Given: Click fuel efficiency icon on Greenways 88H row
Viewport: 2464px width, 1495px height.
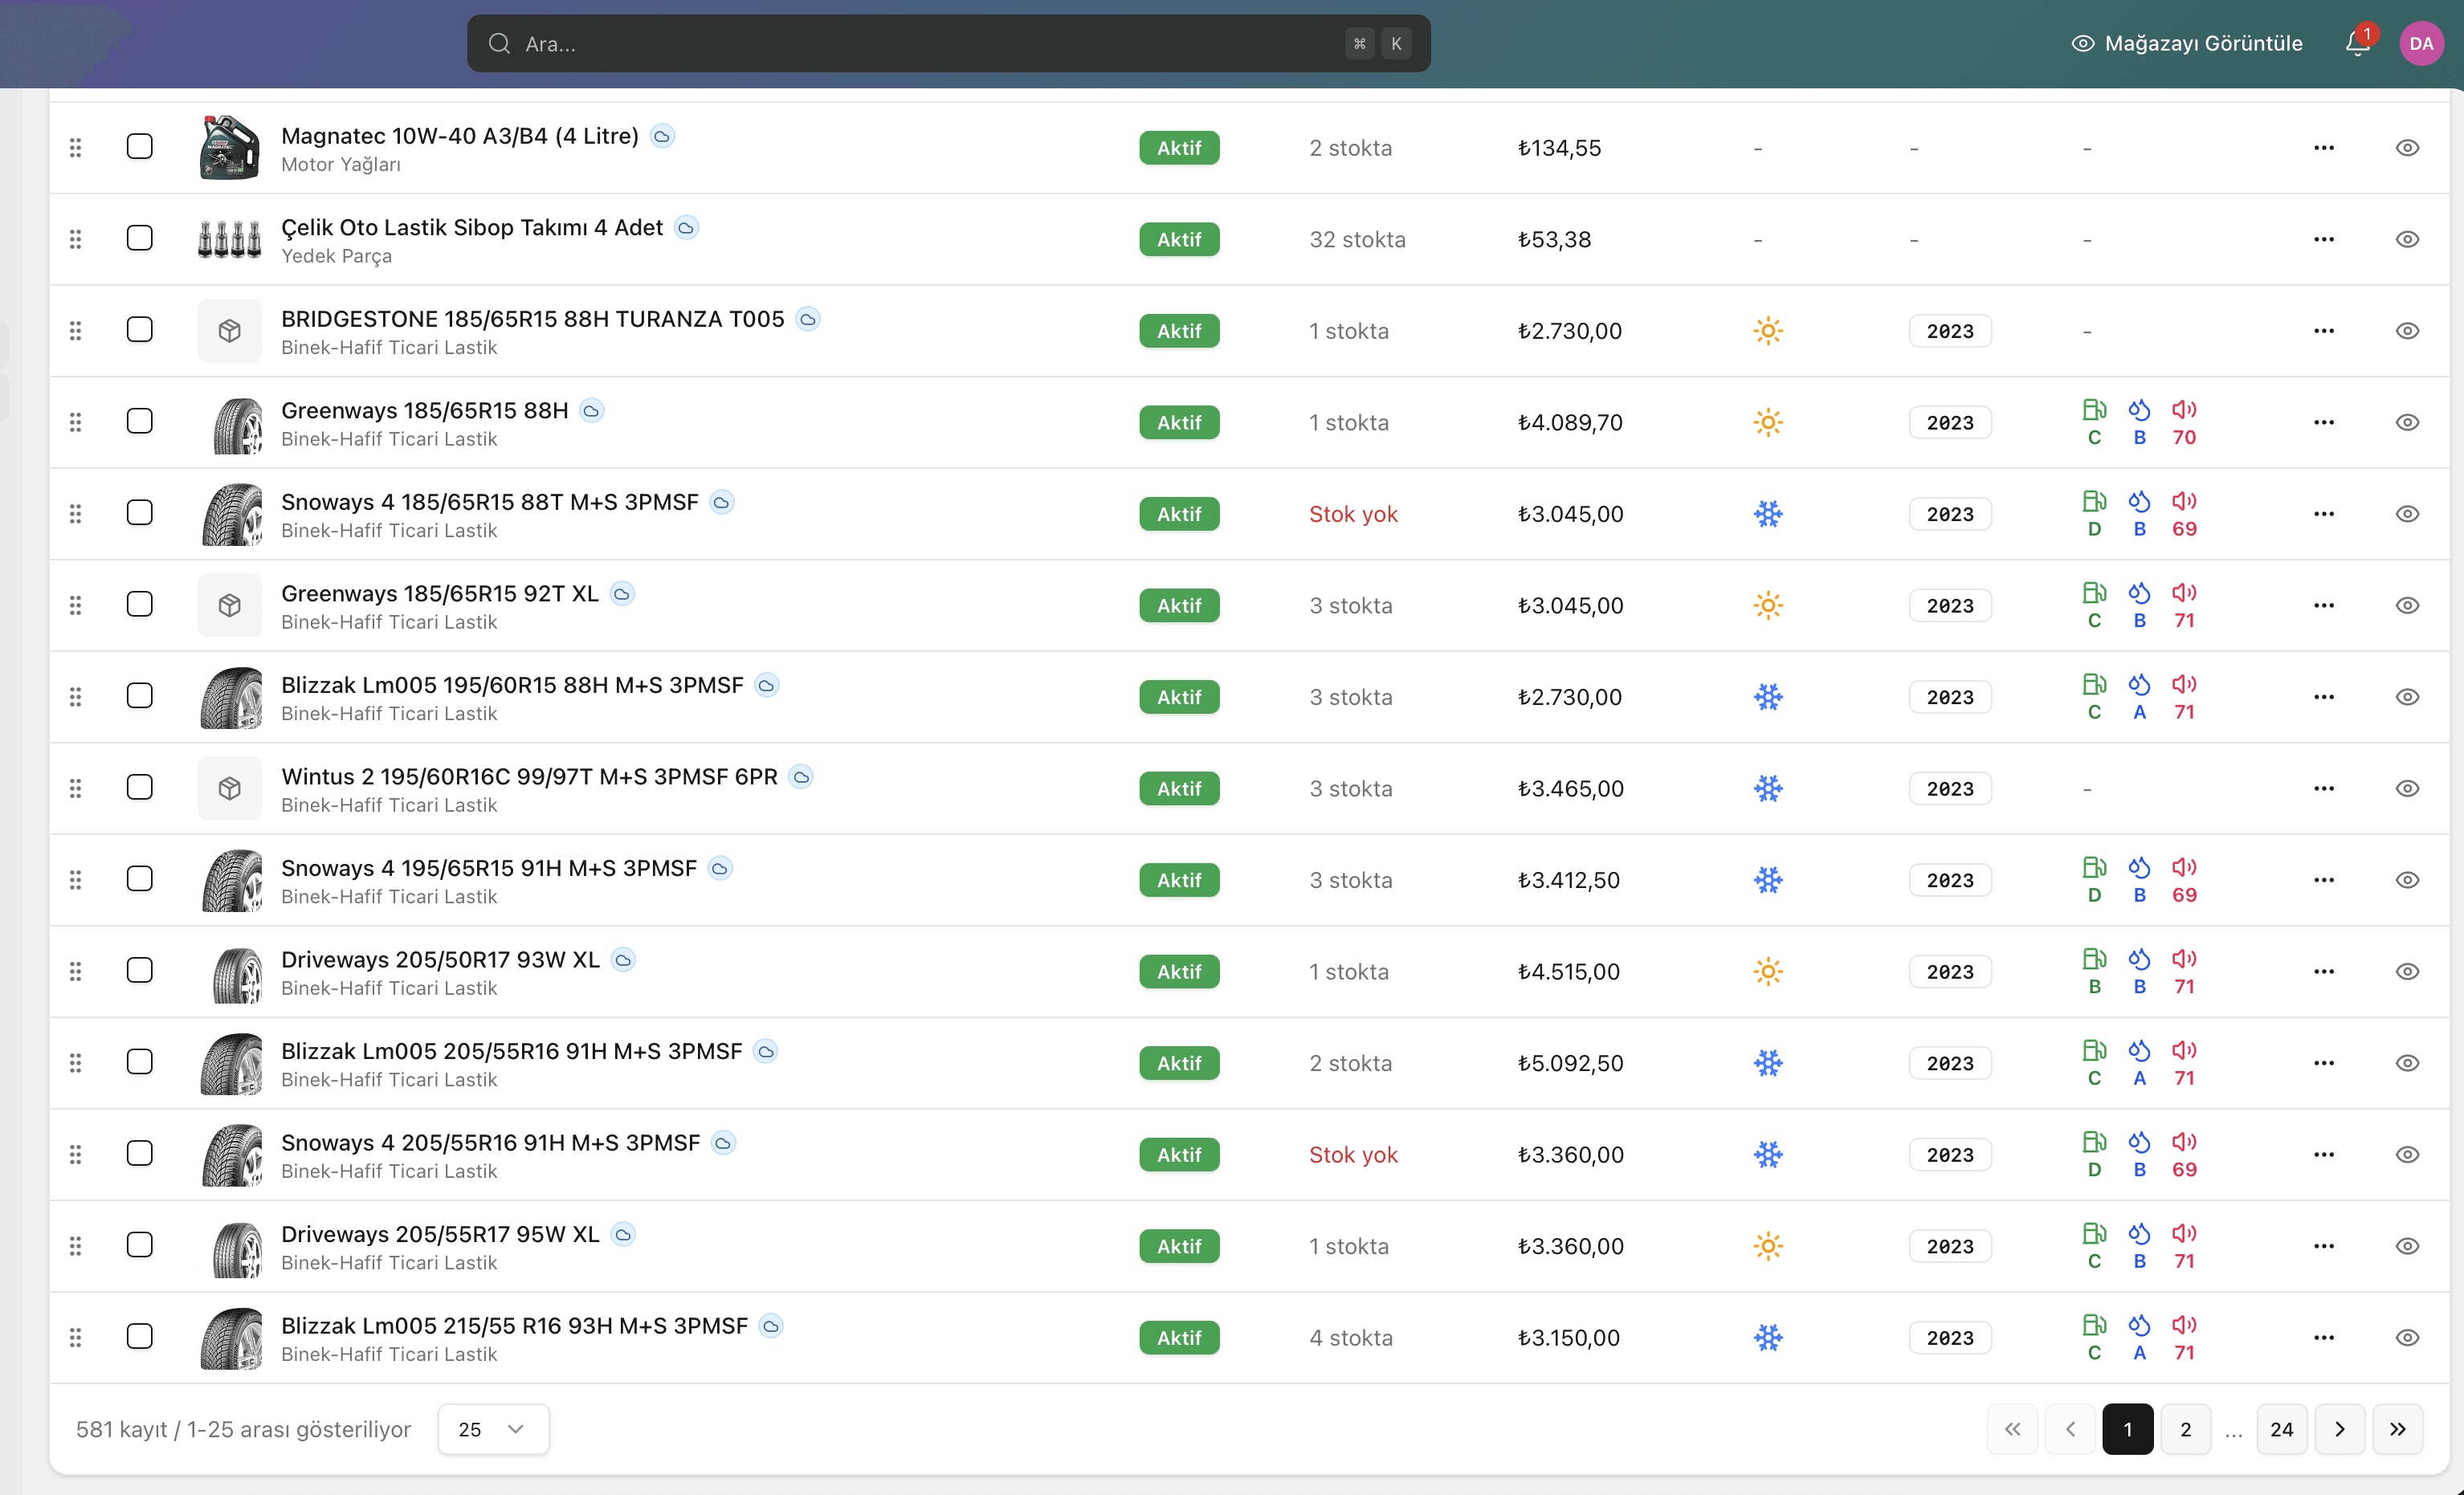Looking at the screenshot, I should 2093,409.
